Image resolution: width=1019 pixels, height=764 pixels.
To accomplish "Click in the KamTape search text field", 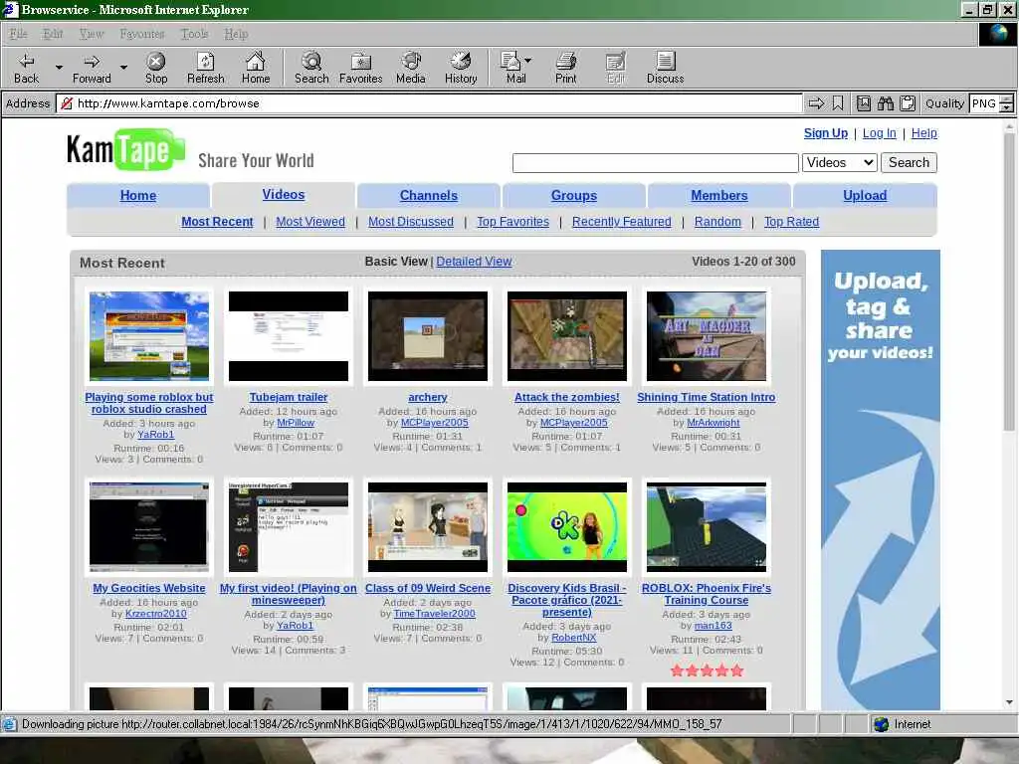I will click(655, 163).
